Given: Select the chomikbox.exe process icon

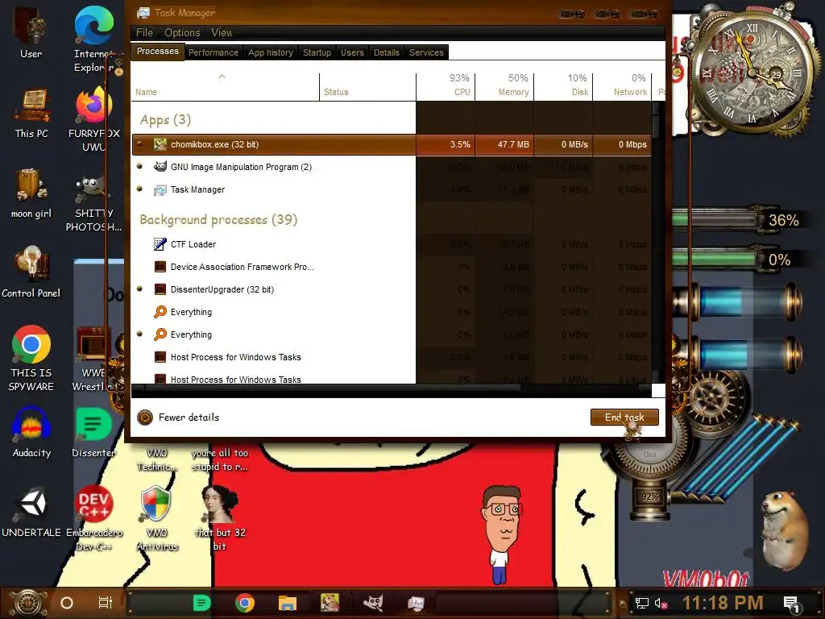Looking at the screenshot, I should [160, 144].
